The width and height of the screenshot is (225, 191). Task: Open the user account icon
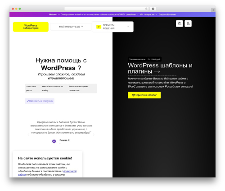pos(188,23)
